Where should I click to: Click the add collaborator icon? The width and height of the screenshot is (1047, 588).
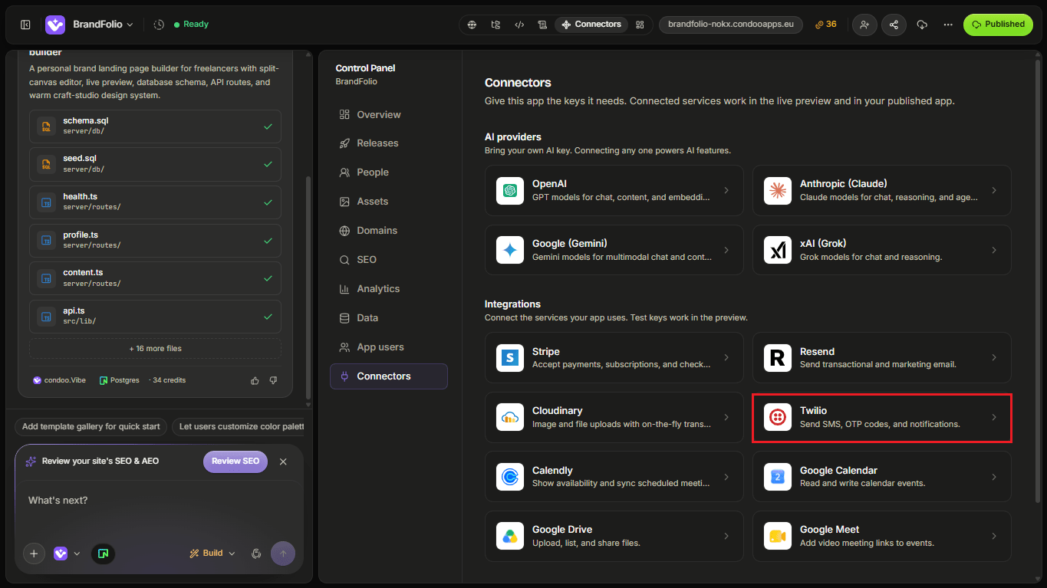864,25
